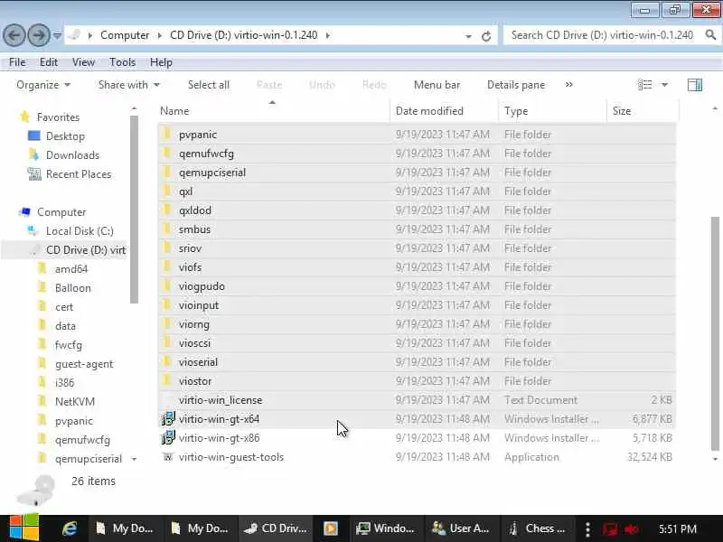Click the change view icon
Image resolution: width=723 pixels, height=542 pixels.
644,85
